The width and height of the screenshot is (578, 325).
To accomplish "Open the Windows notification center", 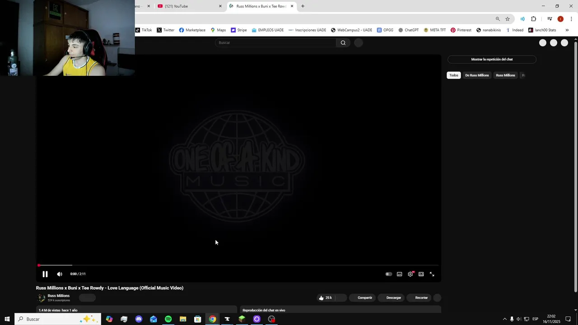I will [x=568, y=319].
